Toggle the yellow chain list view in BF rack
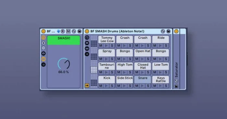The image size is (227, 119). (43, 59)
